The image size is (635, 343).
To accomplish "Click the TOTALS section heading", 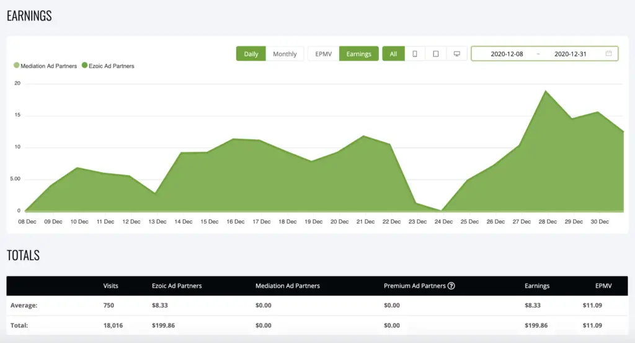I will point(23,255).
